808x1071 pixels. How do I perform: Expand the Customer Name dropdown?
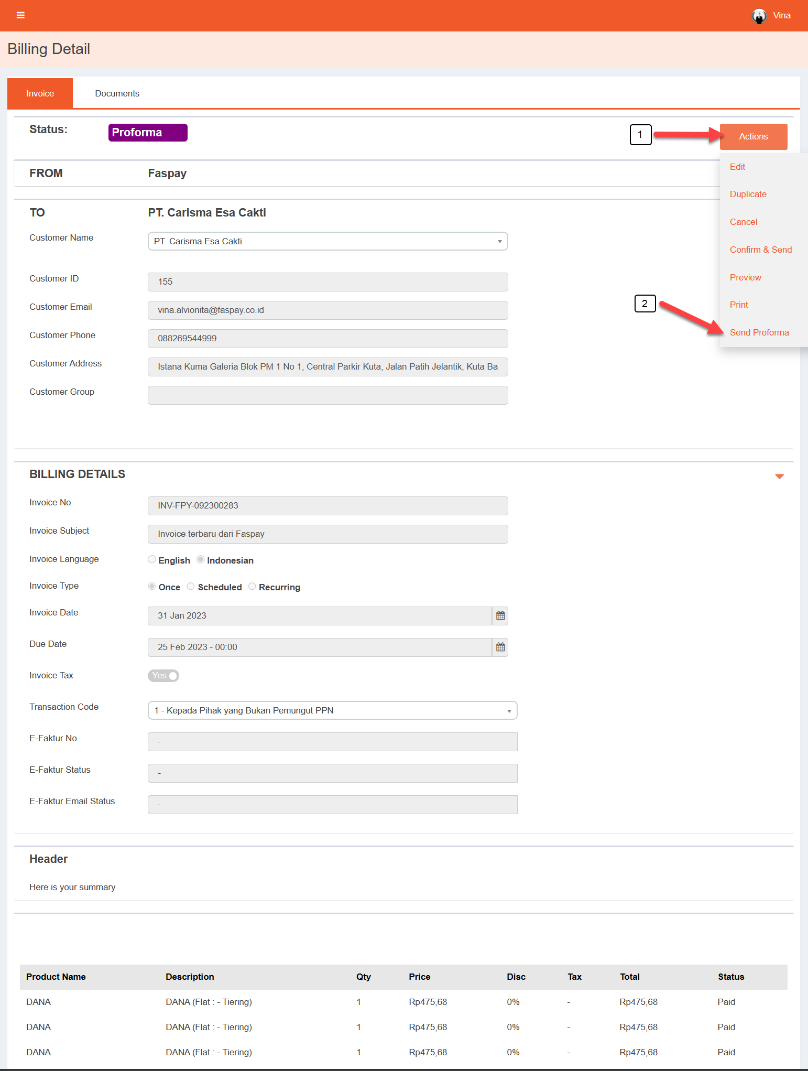pos(327,241)
